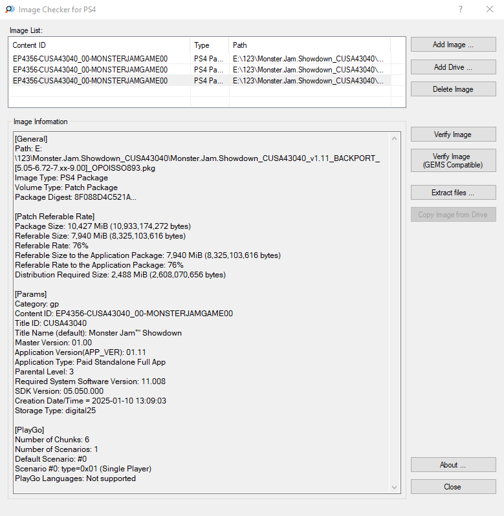
Task: Click the 'Distribution Required Size: 2,488 MiB' line
Action: [x=120, y=275]
